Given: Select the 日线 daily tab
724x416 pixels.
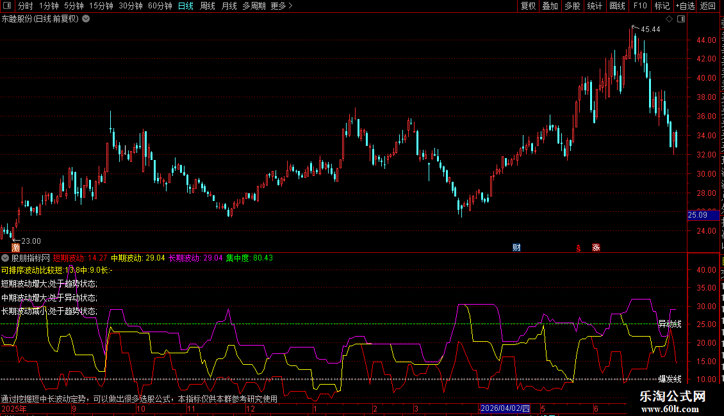Looking at the screenshot, I should 186,6.
